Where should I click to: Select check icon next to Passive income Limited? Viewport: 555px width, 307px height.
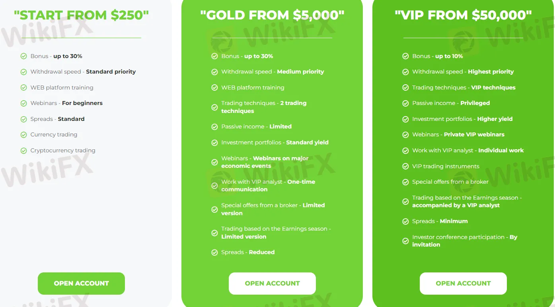pyautogui.click(x=215, y=127)
